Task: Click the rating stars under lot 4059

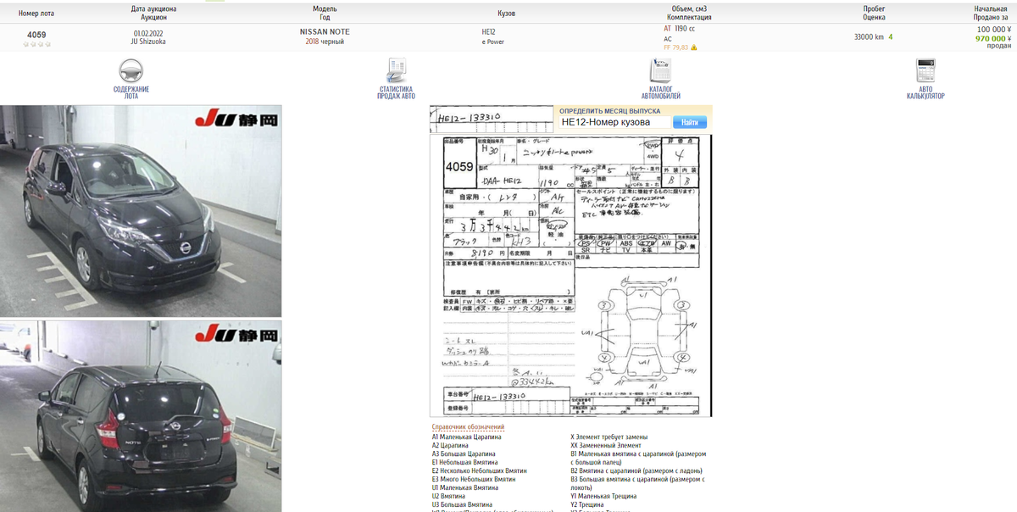Action: (x=36, y=44)
